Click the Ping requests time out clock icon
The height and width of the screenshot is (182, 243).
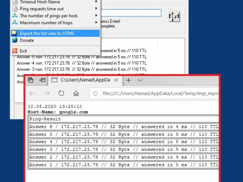click(15, 9)
